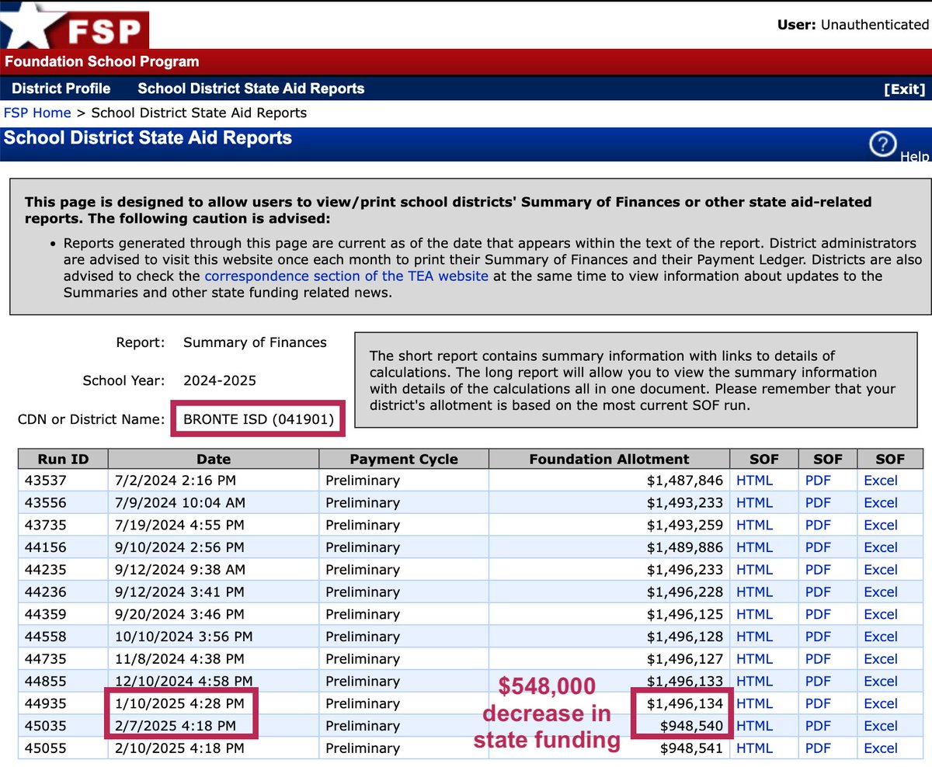Open the District Profile menu
The width and height of the screenshot is (932, 767).
tap(61, 88)
